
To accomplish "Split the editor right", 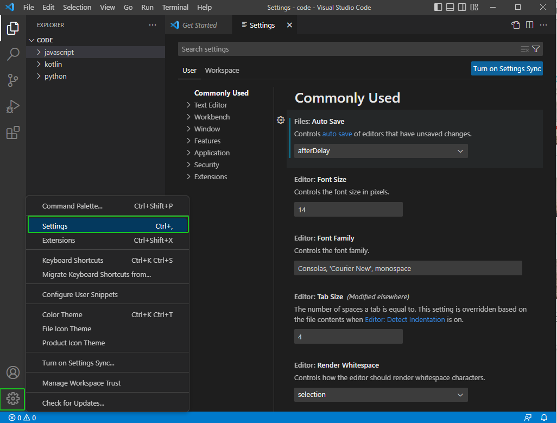I will pos(529,25).
